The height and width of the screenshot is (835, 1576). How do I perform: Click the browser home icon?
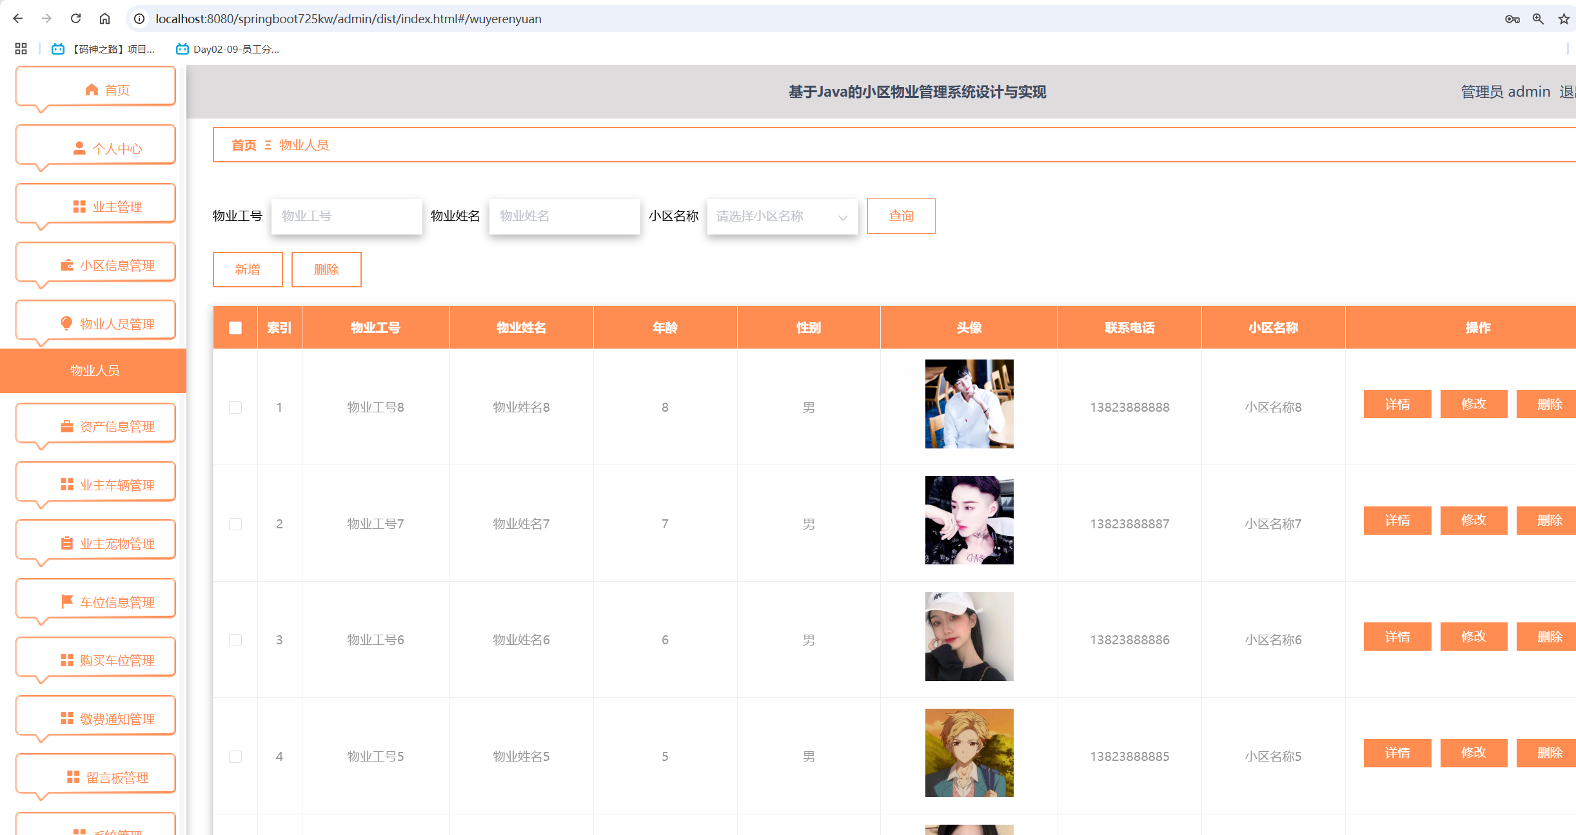click(x=104, y=19)
